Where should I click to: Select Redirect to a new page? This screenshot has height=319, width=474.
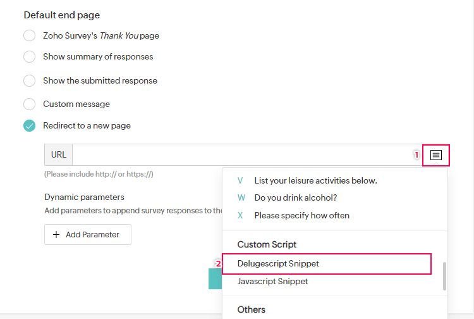[x=30, y=125]
